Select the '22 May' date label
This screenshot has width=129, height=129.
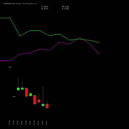26,123
